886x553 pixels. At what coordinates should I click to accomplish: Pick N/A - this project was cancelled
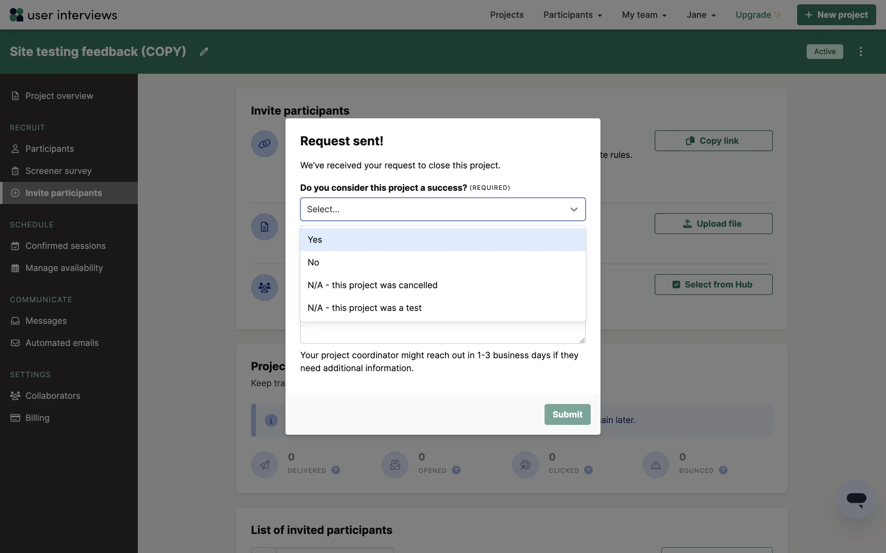(x=443, y=285)
